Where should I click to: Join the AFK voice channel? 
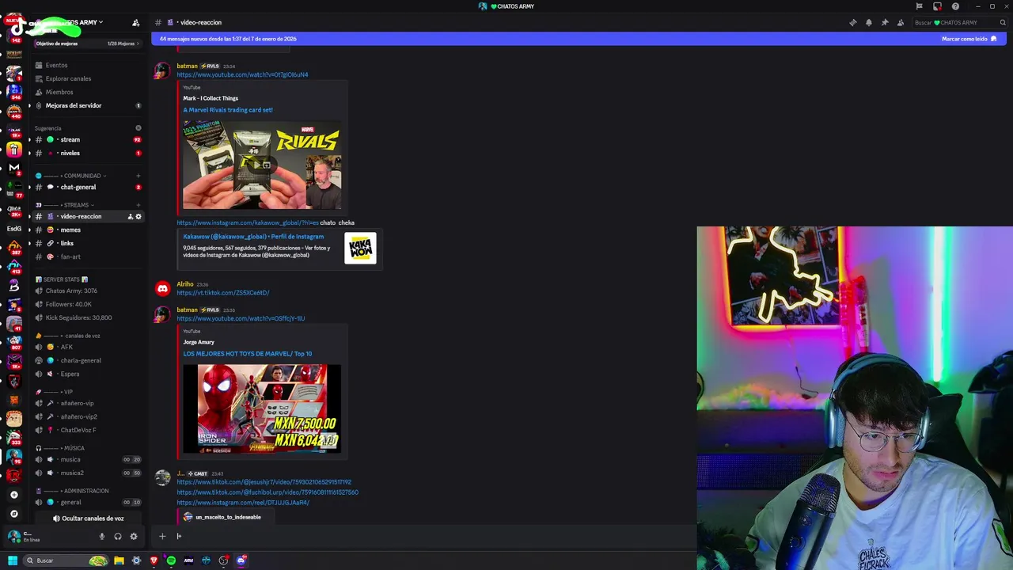[88, 347]
